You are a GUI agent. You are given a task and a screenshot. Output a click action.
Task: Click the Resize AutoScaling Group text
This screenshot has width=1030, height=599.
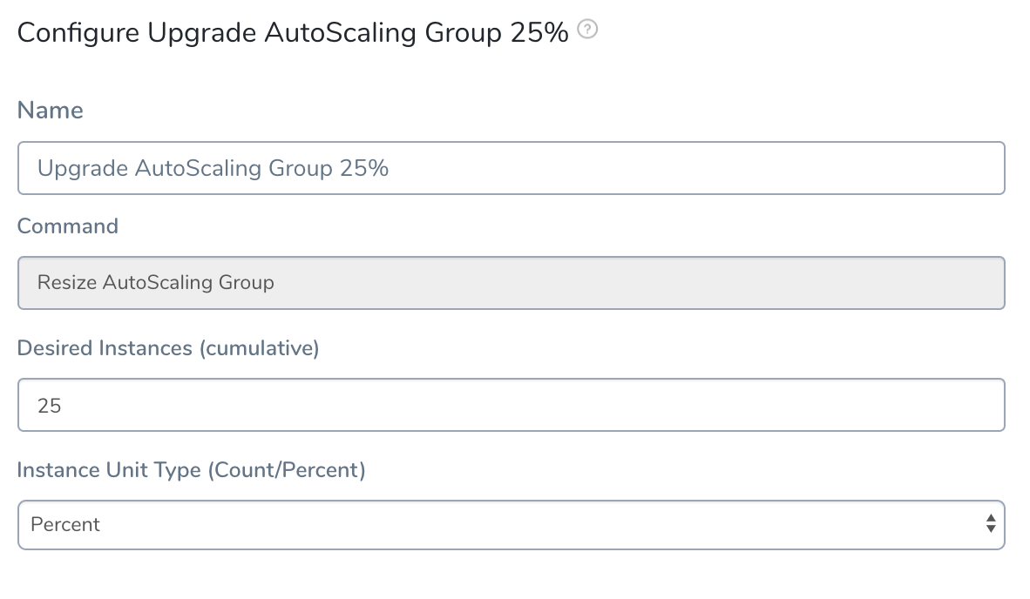156,283
